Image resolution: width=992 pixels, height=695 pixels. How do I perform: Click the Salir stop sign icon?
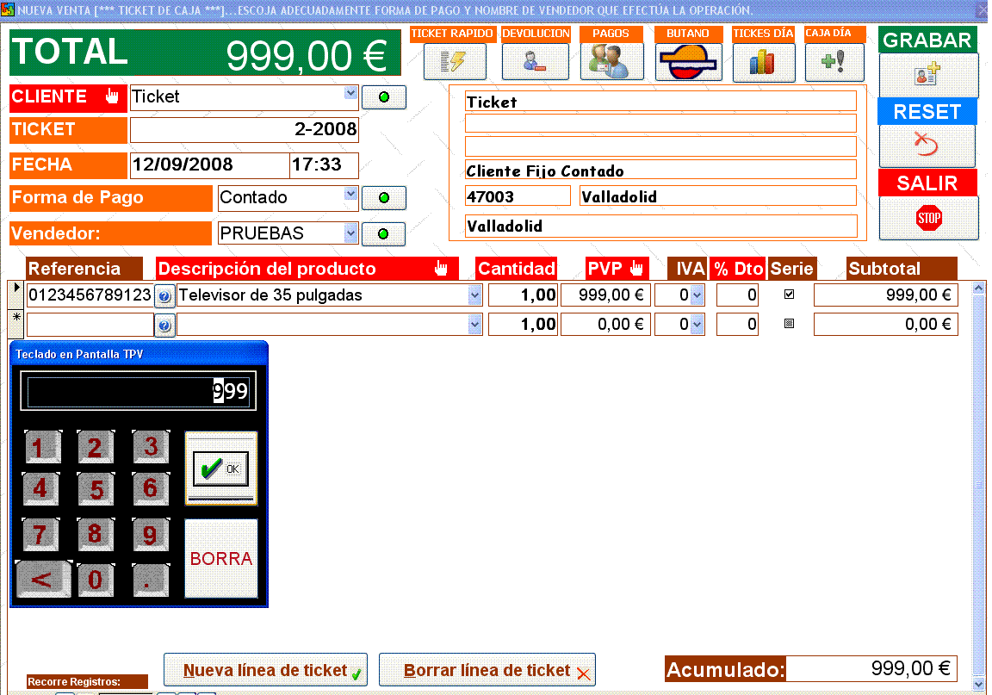[x=928, y=218]
